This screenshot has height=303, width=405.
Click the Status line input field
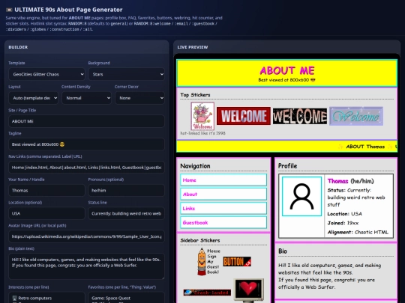126,213
